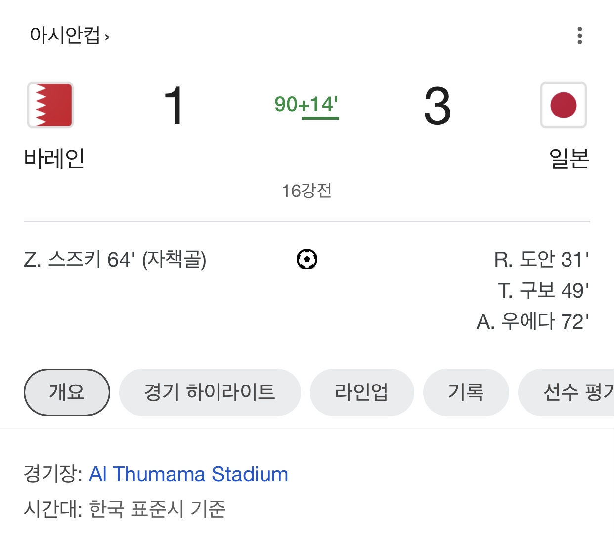614x539 pixels.
Task: Open Al Thumama Stadium link
Action: (x=188, y=474)
